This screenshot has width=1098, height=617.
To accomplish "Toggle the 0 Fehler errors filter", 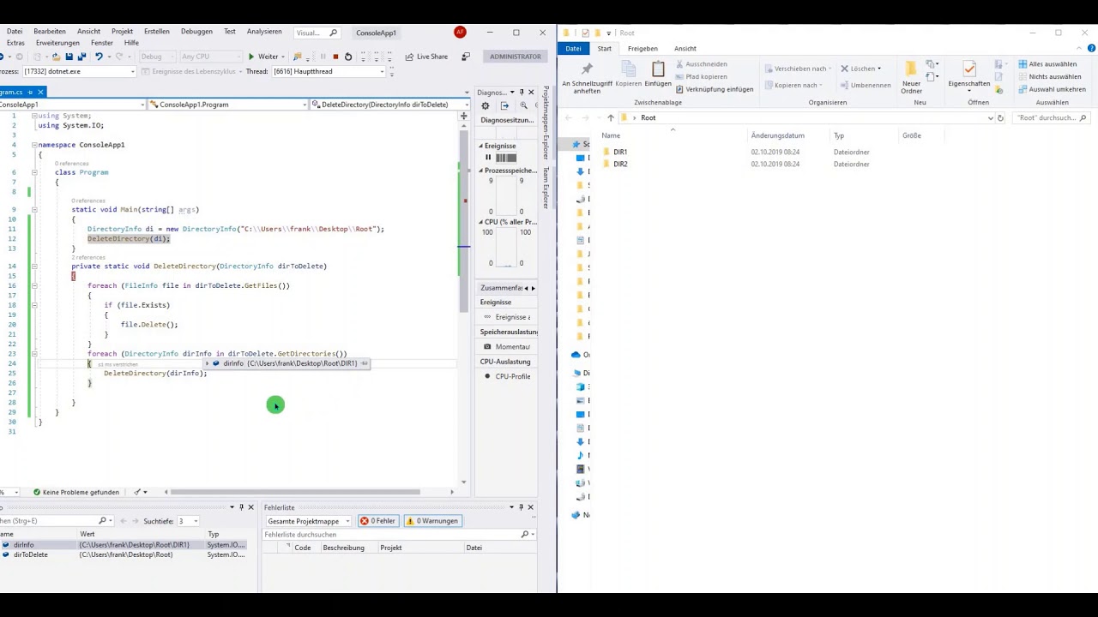I will [378, 521].
